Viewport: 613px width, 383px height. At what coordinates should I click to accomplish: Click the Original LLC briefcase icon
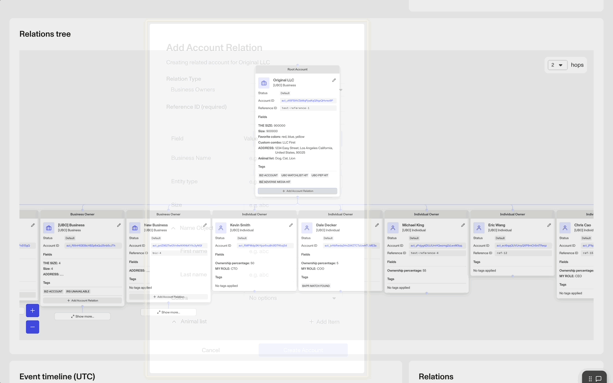point(264,83)
